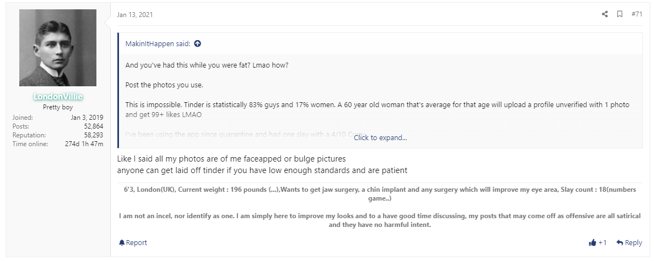The height and width of the screenshot is (261, 654).
Task: Click the reply arrow icon
Action: tap(620, 242)
